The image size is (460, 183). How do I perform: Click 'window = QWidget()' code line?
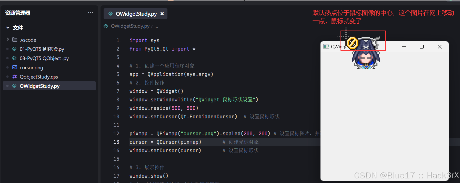[x=156, y=91]
